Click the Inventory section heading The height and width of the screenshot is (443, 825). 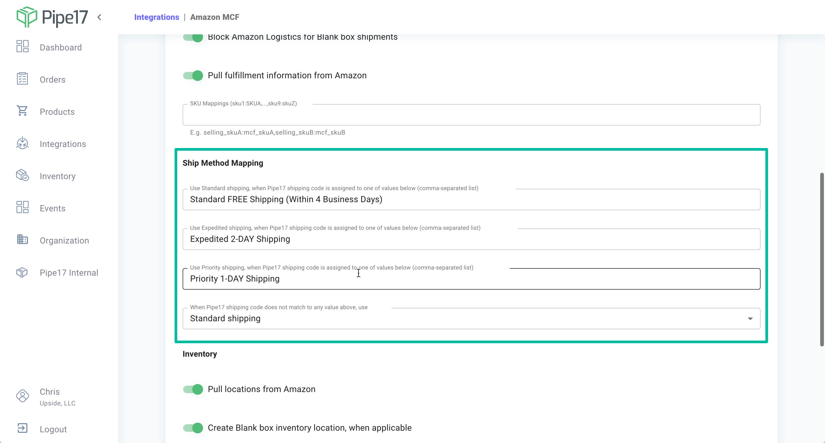click(200, 354)
